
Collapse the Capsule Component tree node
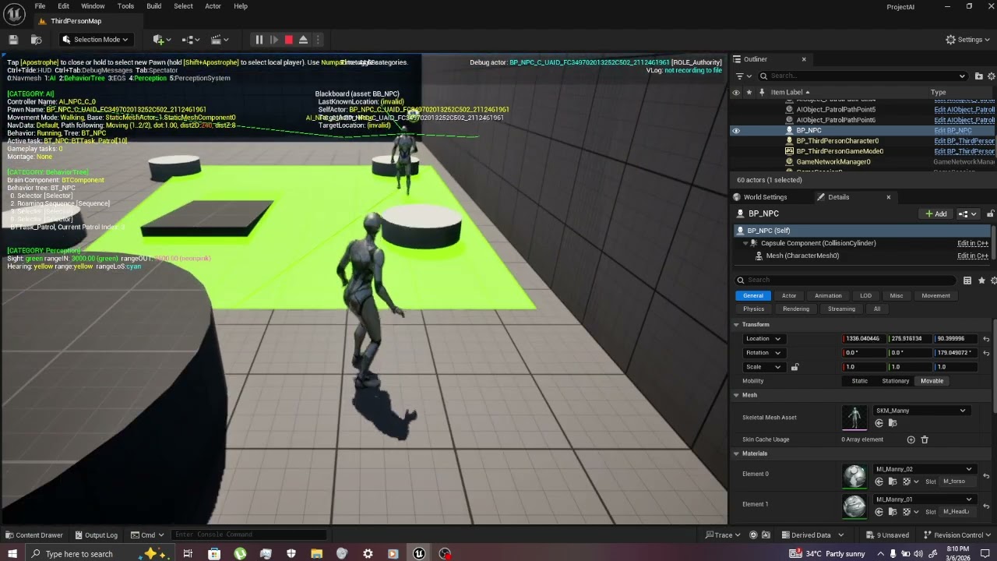click(x=745, y=243)
